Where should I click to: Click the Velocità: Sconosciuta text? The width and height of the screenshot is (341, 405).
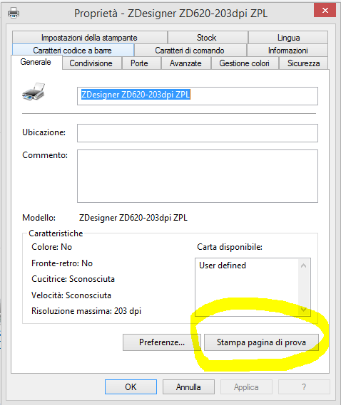point(71,295)
